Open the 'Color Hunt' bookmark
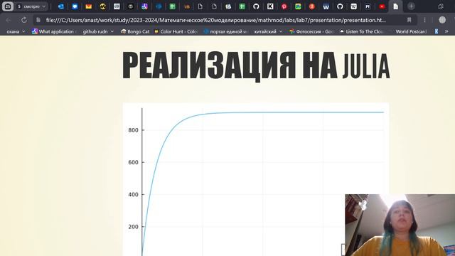The image size is (455, 256). (176, 31)
